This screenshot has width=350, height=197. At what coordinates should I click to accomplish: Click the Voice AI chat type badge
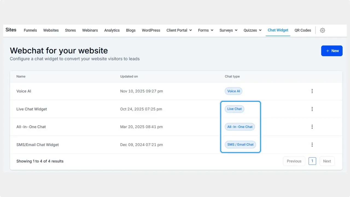click(233, 91)
